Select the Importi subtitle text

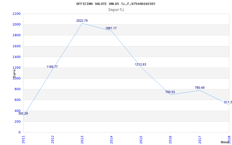116,10
